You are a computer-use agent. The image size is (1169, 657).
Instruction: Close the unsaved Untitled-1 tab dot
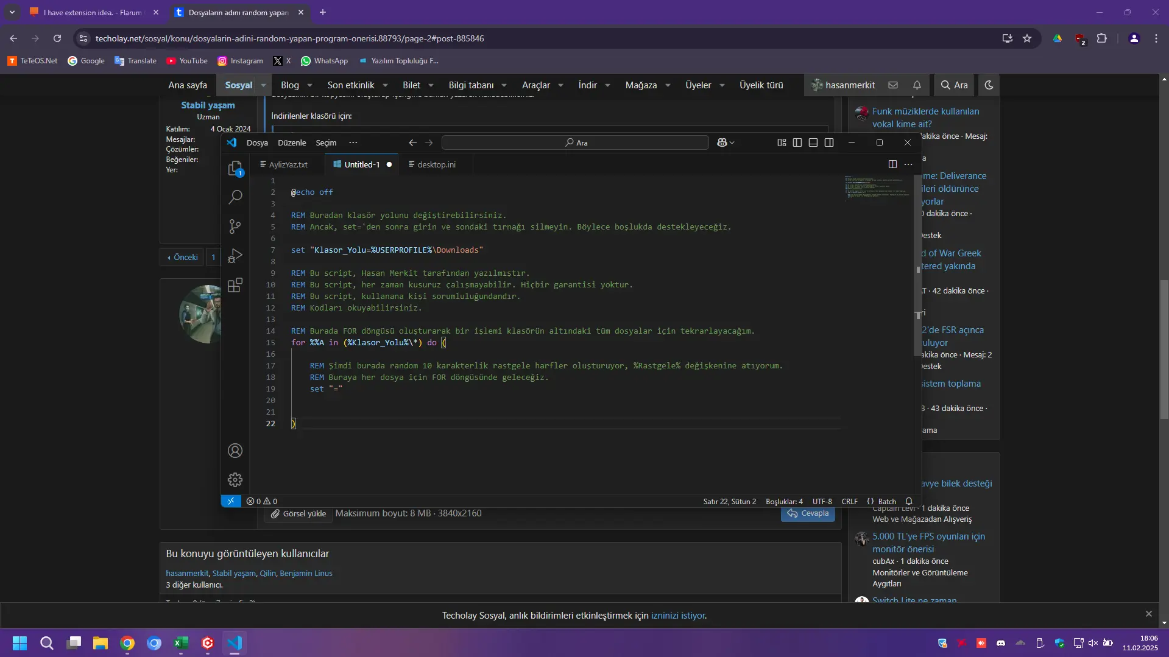[389, 164]
